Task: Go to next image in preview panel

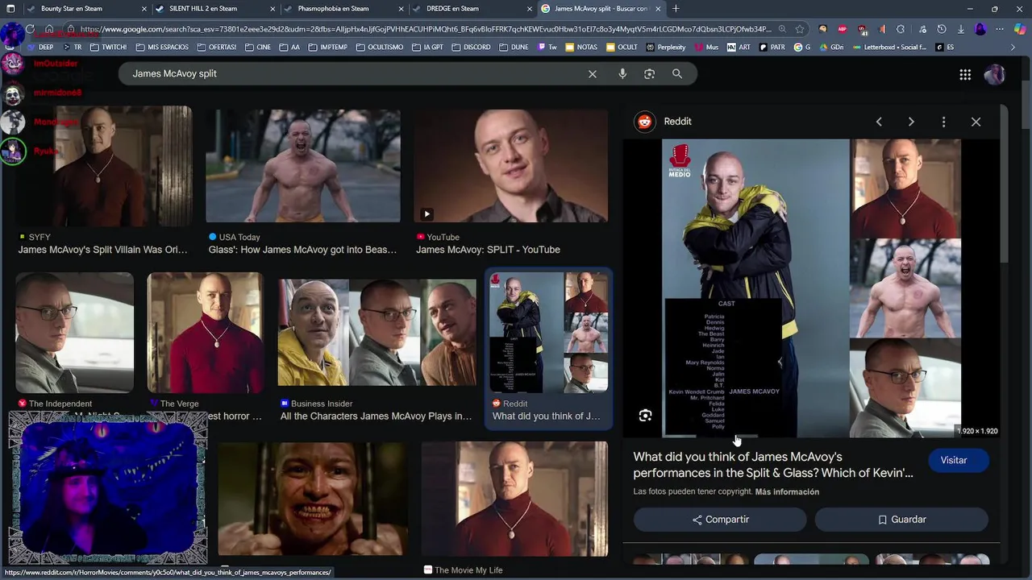Action: click(911, 122)
